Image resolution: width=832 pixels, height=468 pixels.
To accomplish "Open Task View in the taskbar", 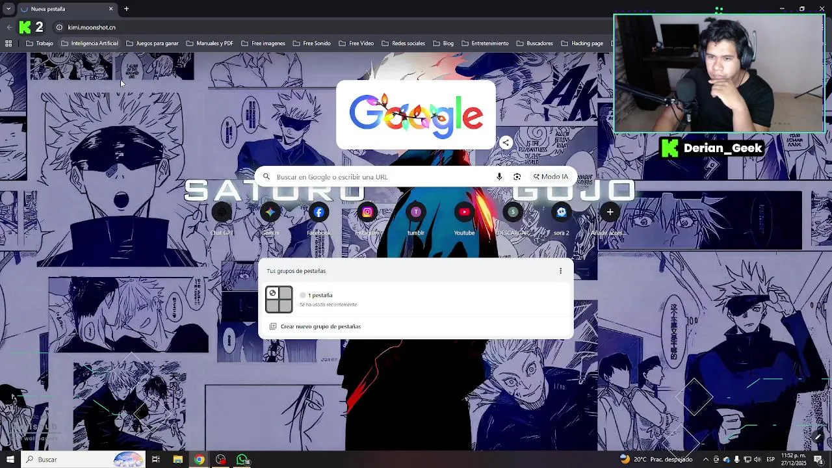I will (156, 460).
